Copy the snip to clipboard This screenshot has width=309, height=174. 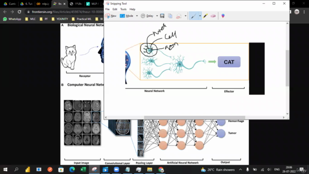pos(170,16)
